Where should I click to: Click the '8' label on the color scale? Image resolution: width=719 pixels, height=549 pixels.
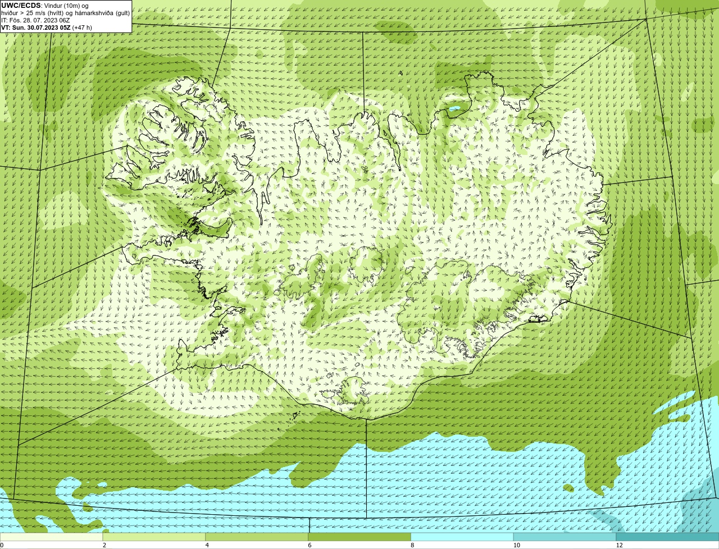coord(412,545)
